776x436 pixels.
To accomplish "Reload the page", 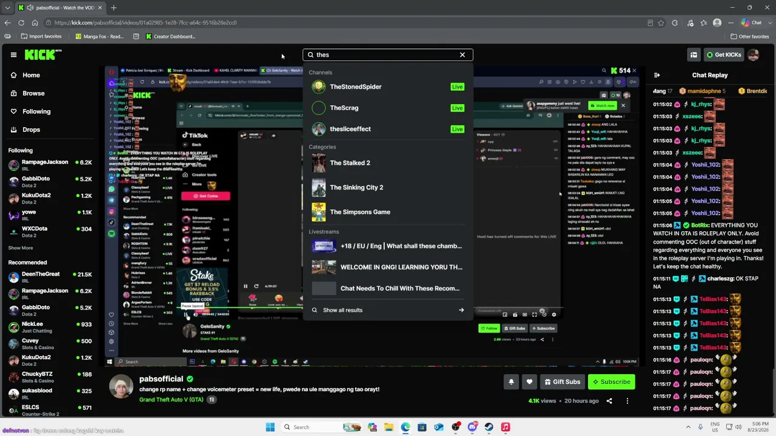I will coord(21,23).
